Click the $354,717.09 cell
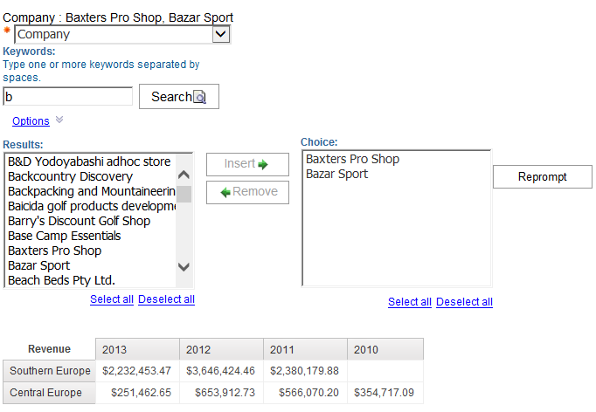Screen dimensions: 596x412 pyautogui.click(x=385, y=393)
